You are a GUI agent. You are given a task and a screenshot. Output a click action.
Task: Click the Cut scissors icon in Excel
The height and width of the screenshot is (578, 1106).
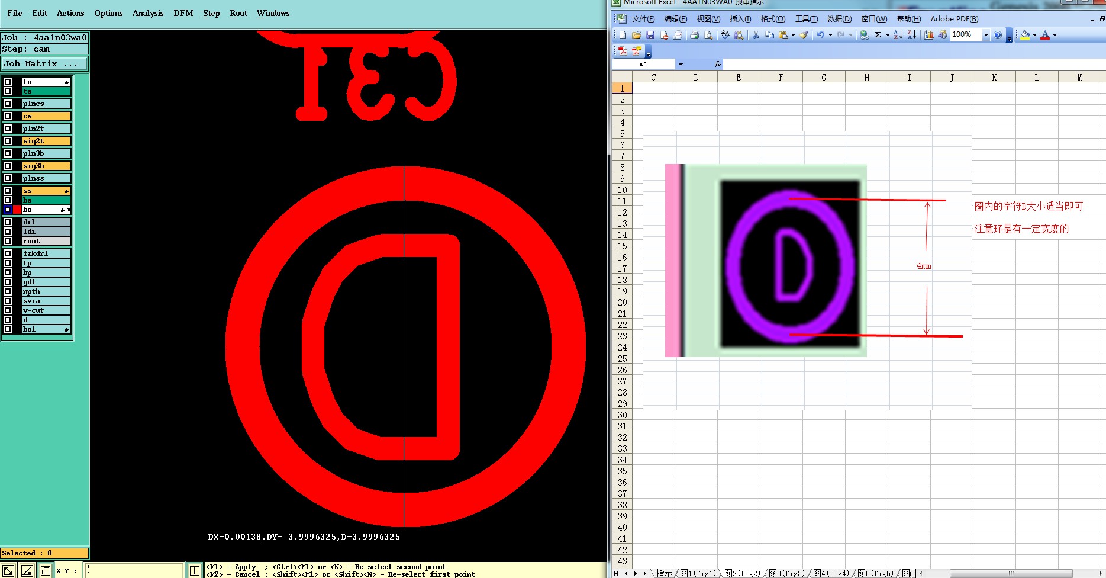point(756,35)
